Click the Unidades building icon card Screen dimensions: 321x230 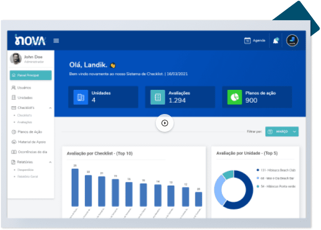coord(80,97)
